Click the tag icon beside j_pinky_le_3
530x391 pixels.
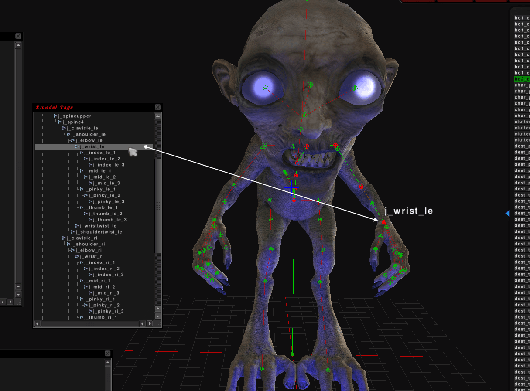[x=90, y=201]
